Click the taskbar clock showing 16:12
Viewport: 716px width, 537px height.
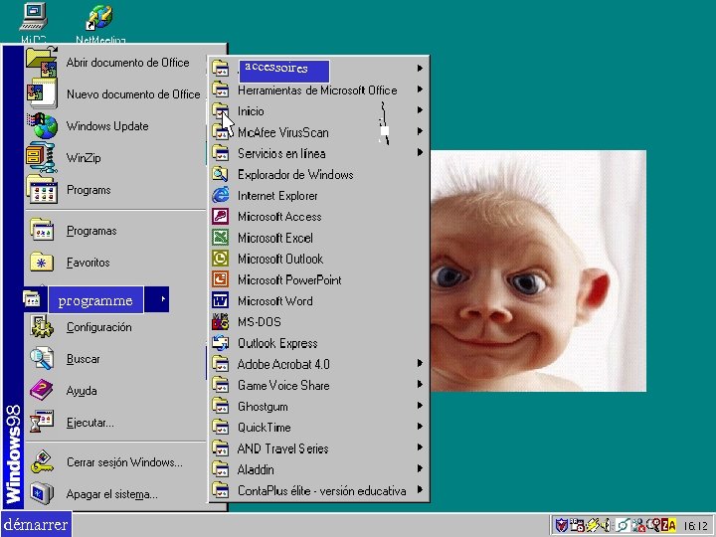click(695, 525)
